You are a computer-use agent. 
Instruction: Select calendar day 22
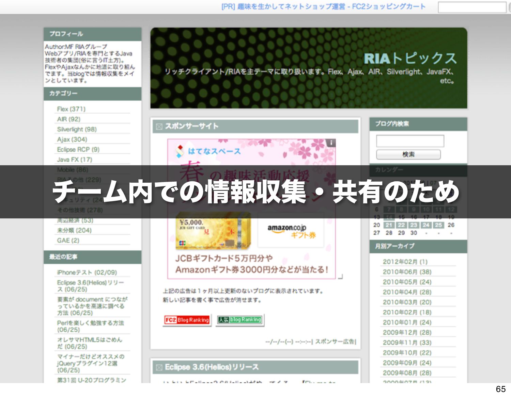[x=402, y=225]
